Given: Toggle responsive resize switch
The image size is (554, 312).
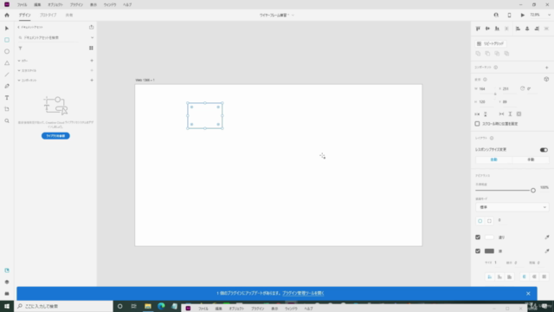Looking at the screenshot, I should [x=544, y=150].
